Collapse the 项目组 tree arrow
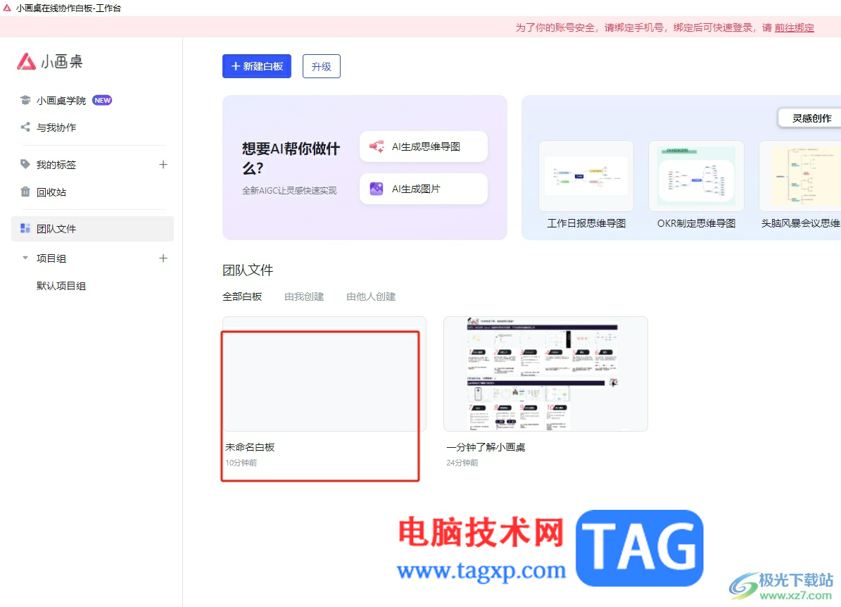The image size is (841, 607). click(25, 258)
